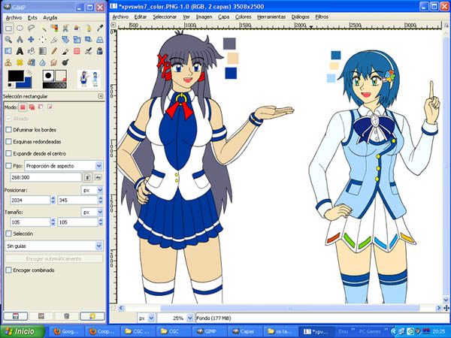Open the Capa menu in the image window

tap(223, 17)
